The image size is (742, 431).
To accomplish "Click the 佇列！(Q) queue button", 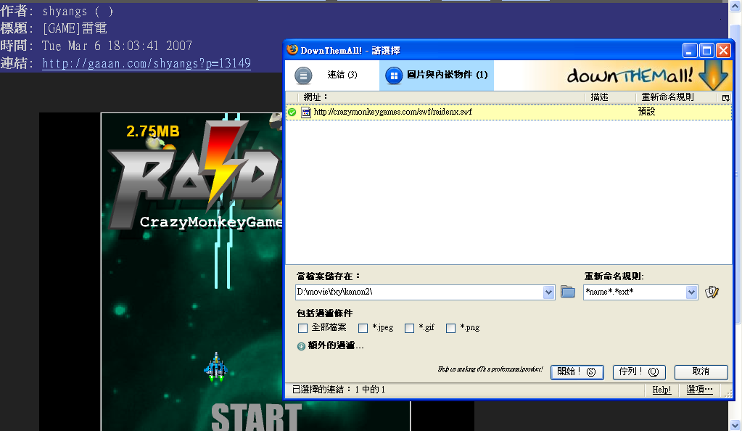I will [639, 372].
